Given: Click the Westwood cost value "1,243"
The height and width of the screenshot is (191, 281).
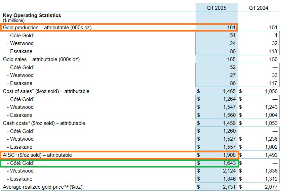Looking at the screenshot, I should (x=271, y=107).
